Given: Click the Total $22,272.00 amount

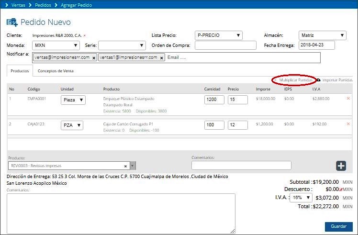Looking at the screenshot, I should pos(326,206).
